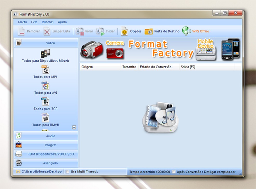This screenshot has height=189, width=256.
Task: Click the Camera banner text
Action: click(x=115, y=43)
